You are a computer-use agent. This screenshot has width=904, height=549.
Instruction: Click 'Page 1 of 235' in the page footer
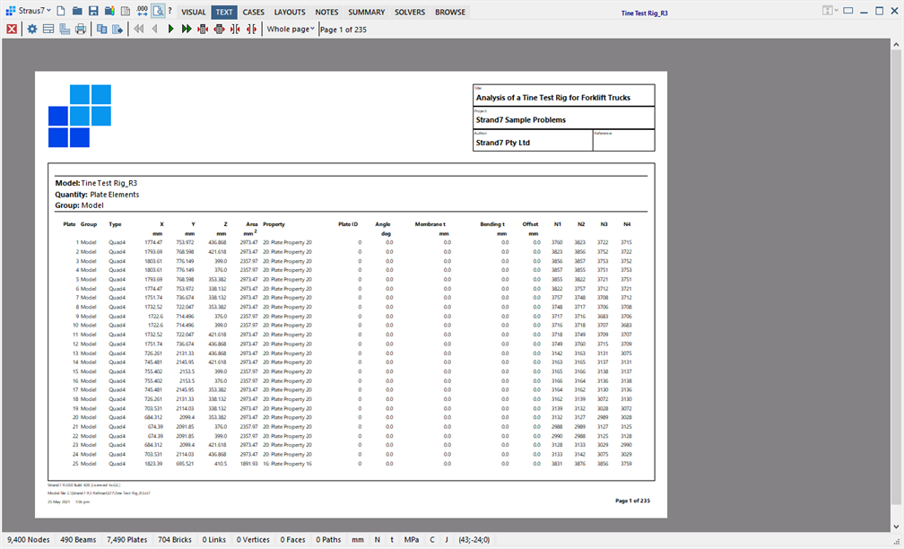pyautogui.click(x=632, y=501)
